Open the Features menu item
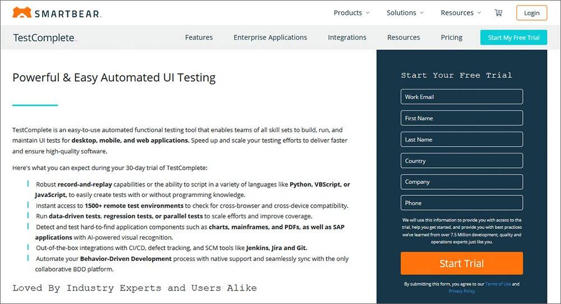 click(x=199, y=38)
